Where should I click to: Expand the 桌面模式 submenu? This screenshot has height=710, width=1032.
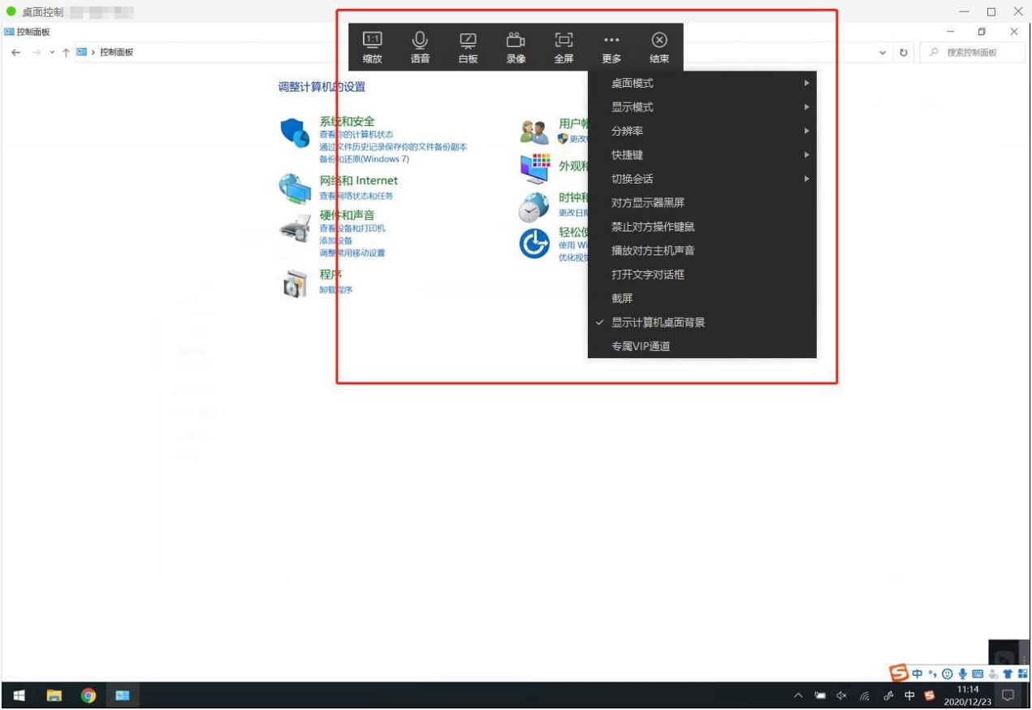[x=702, y=83]
